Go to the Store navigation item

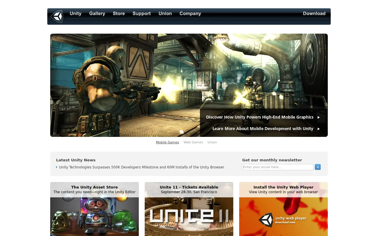(119, 14)
